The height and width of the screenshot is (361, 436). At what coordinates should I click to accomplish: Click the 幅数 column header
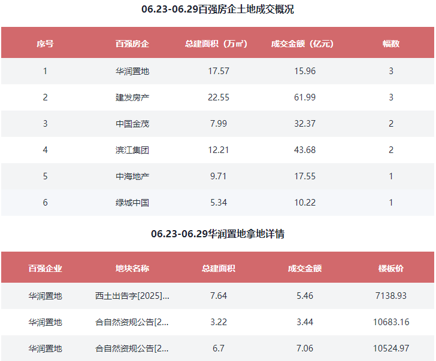point(391,44)
